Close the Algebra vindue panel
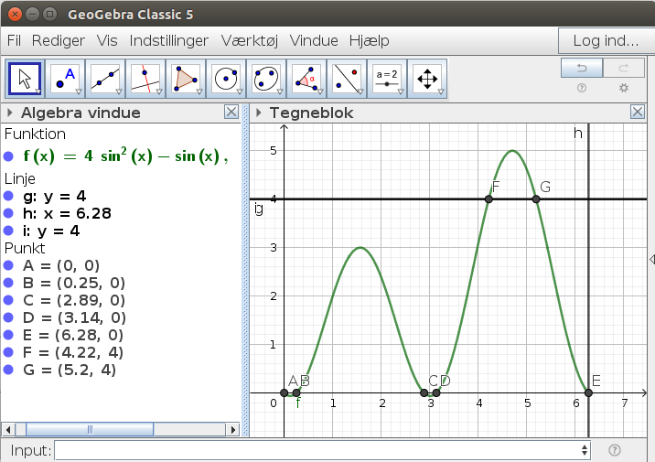The image size is (655, 462). (231, 112)
